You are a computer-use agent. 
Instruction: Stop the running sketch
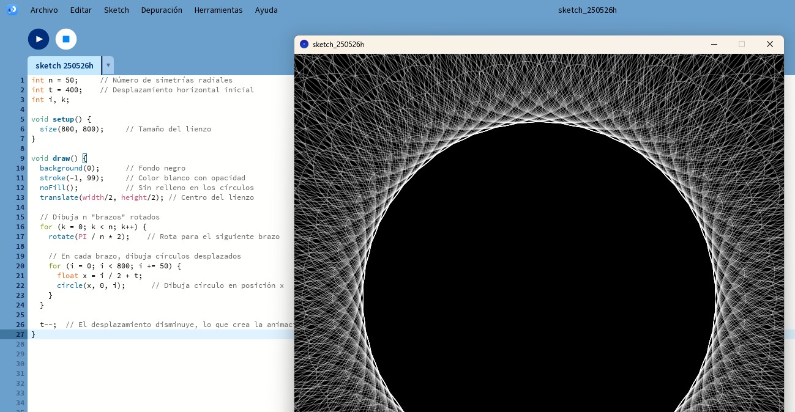point(66,39)
